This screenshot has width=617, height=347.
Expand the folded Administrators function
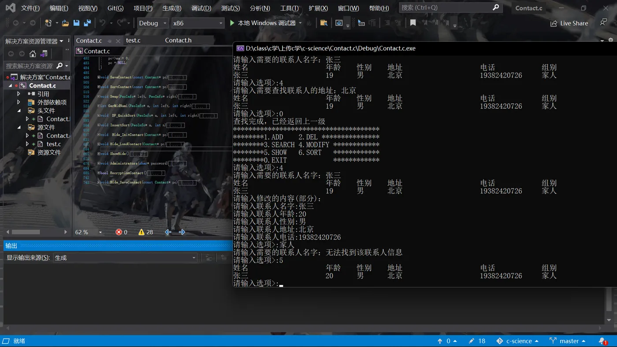[99, 163]
